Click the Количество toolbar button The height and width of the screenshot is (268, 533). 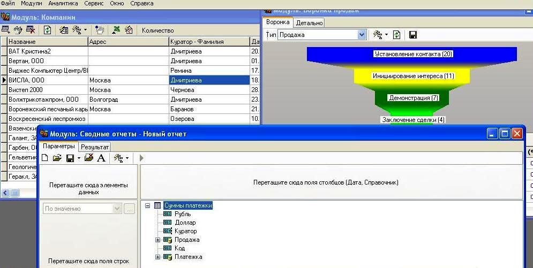click(157, 30)
